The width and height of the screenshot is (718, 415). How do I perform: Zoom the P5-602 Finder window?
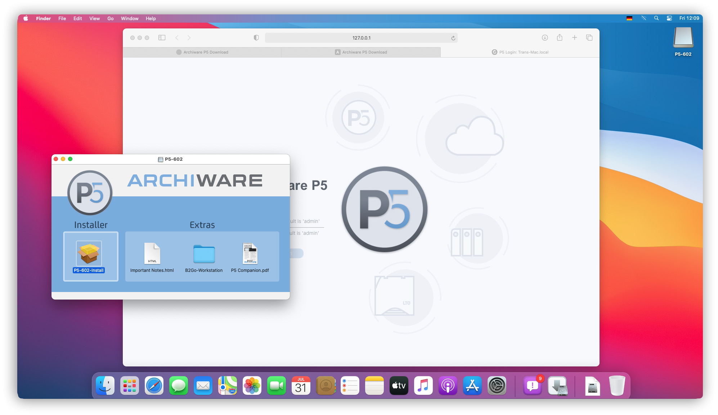click(x=70, y=159)
